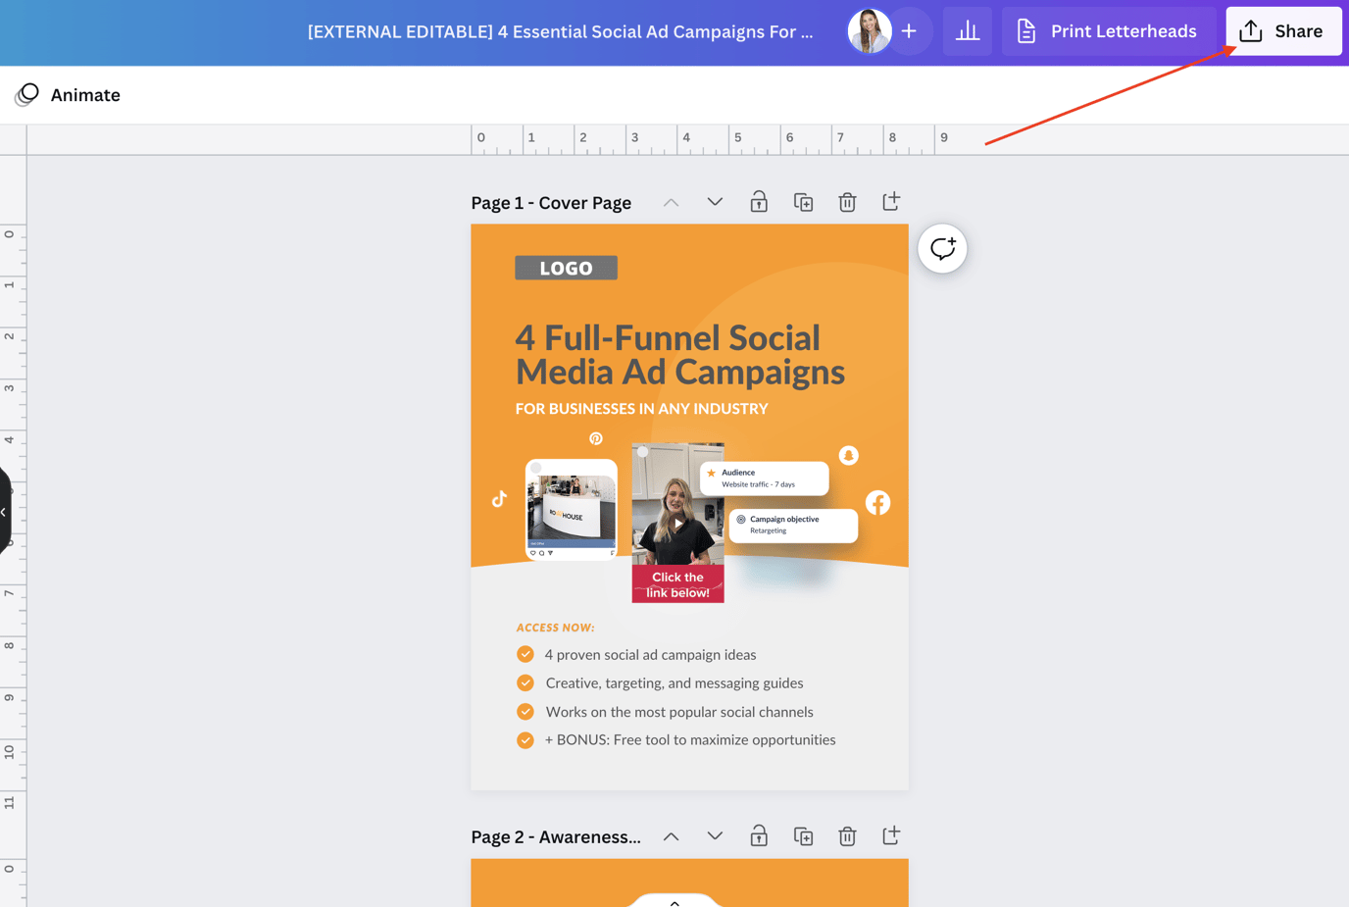Lock Page 1 with the padlock icon
The image size is (1349, 907).
(758, 201)
